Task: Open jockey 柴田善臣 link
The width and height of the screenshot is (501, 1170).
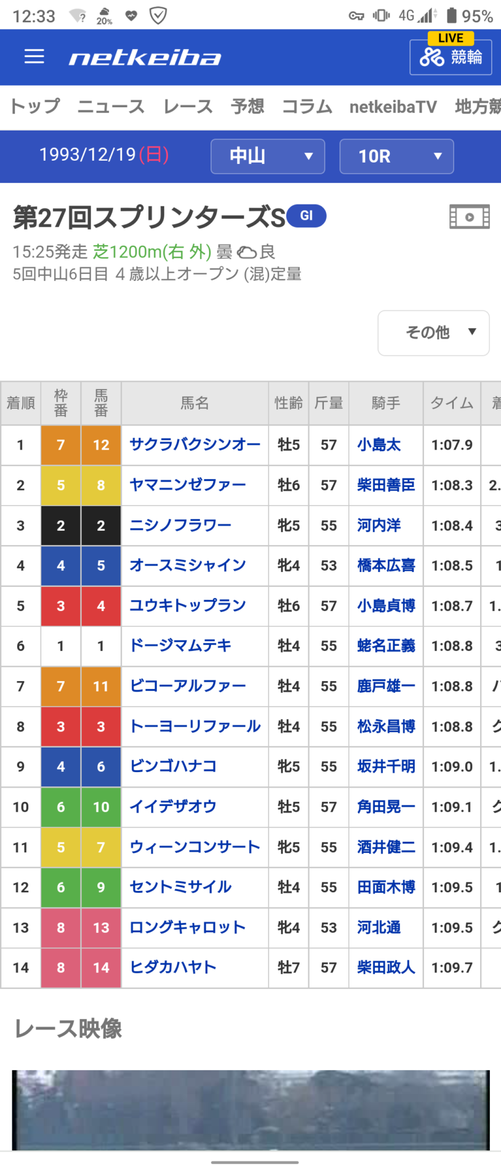Action: tap(386, 485)
